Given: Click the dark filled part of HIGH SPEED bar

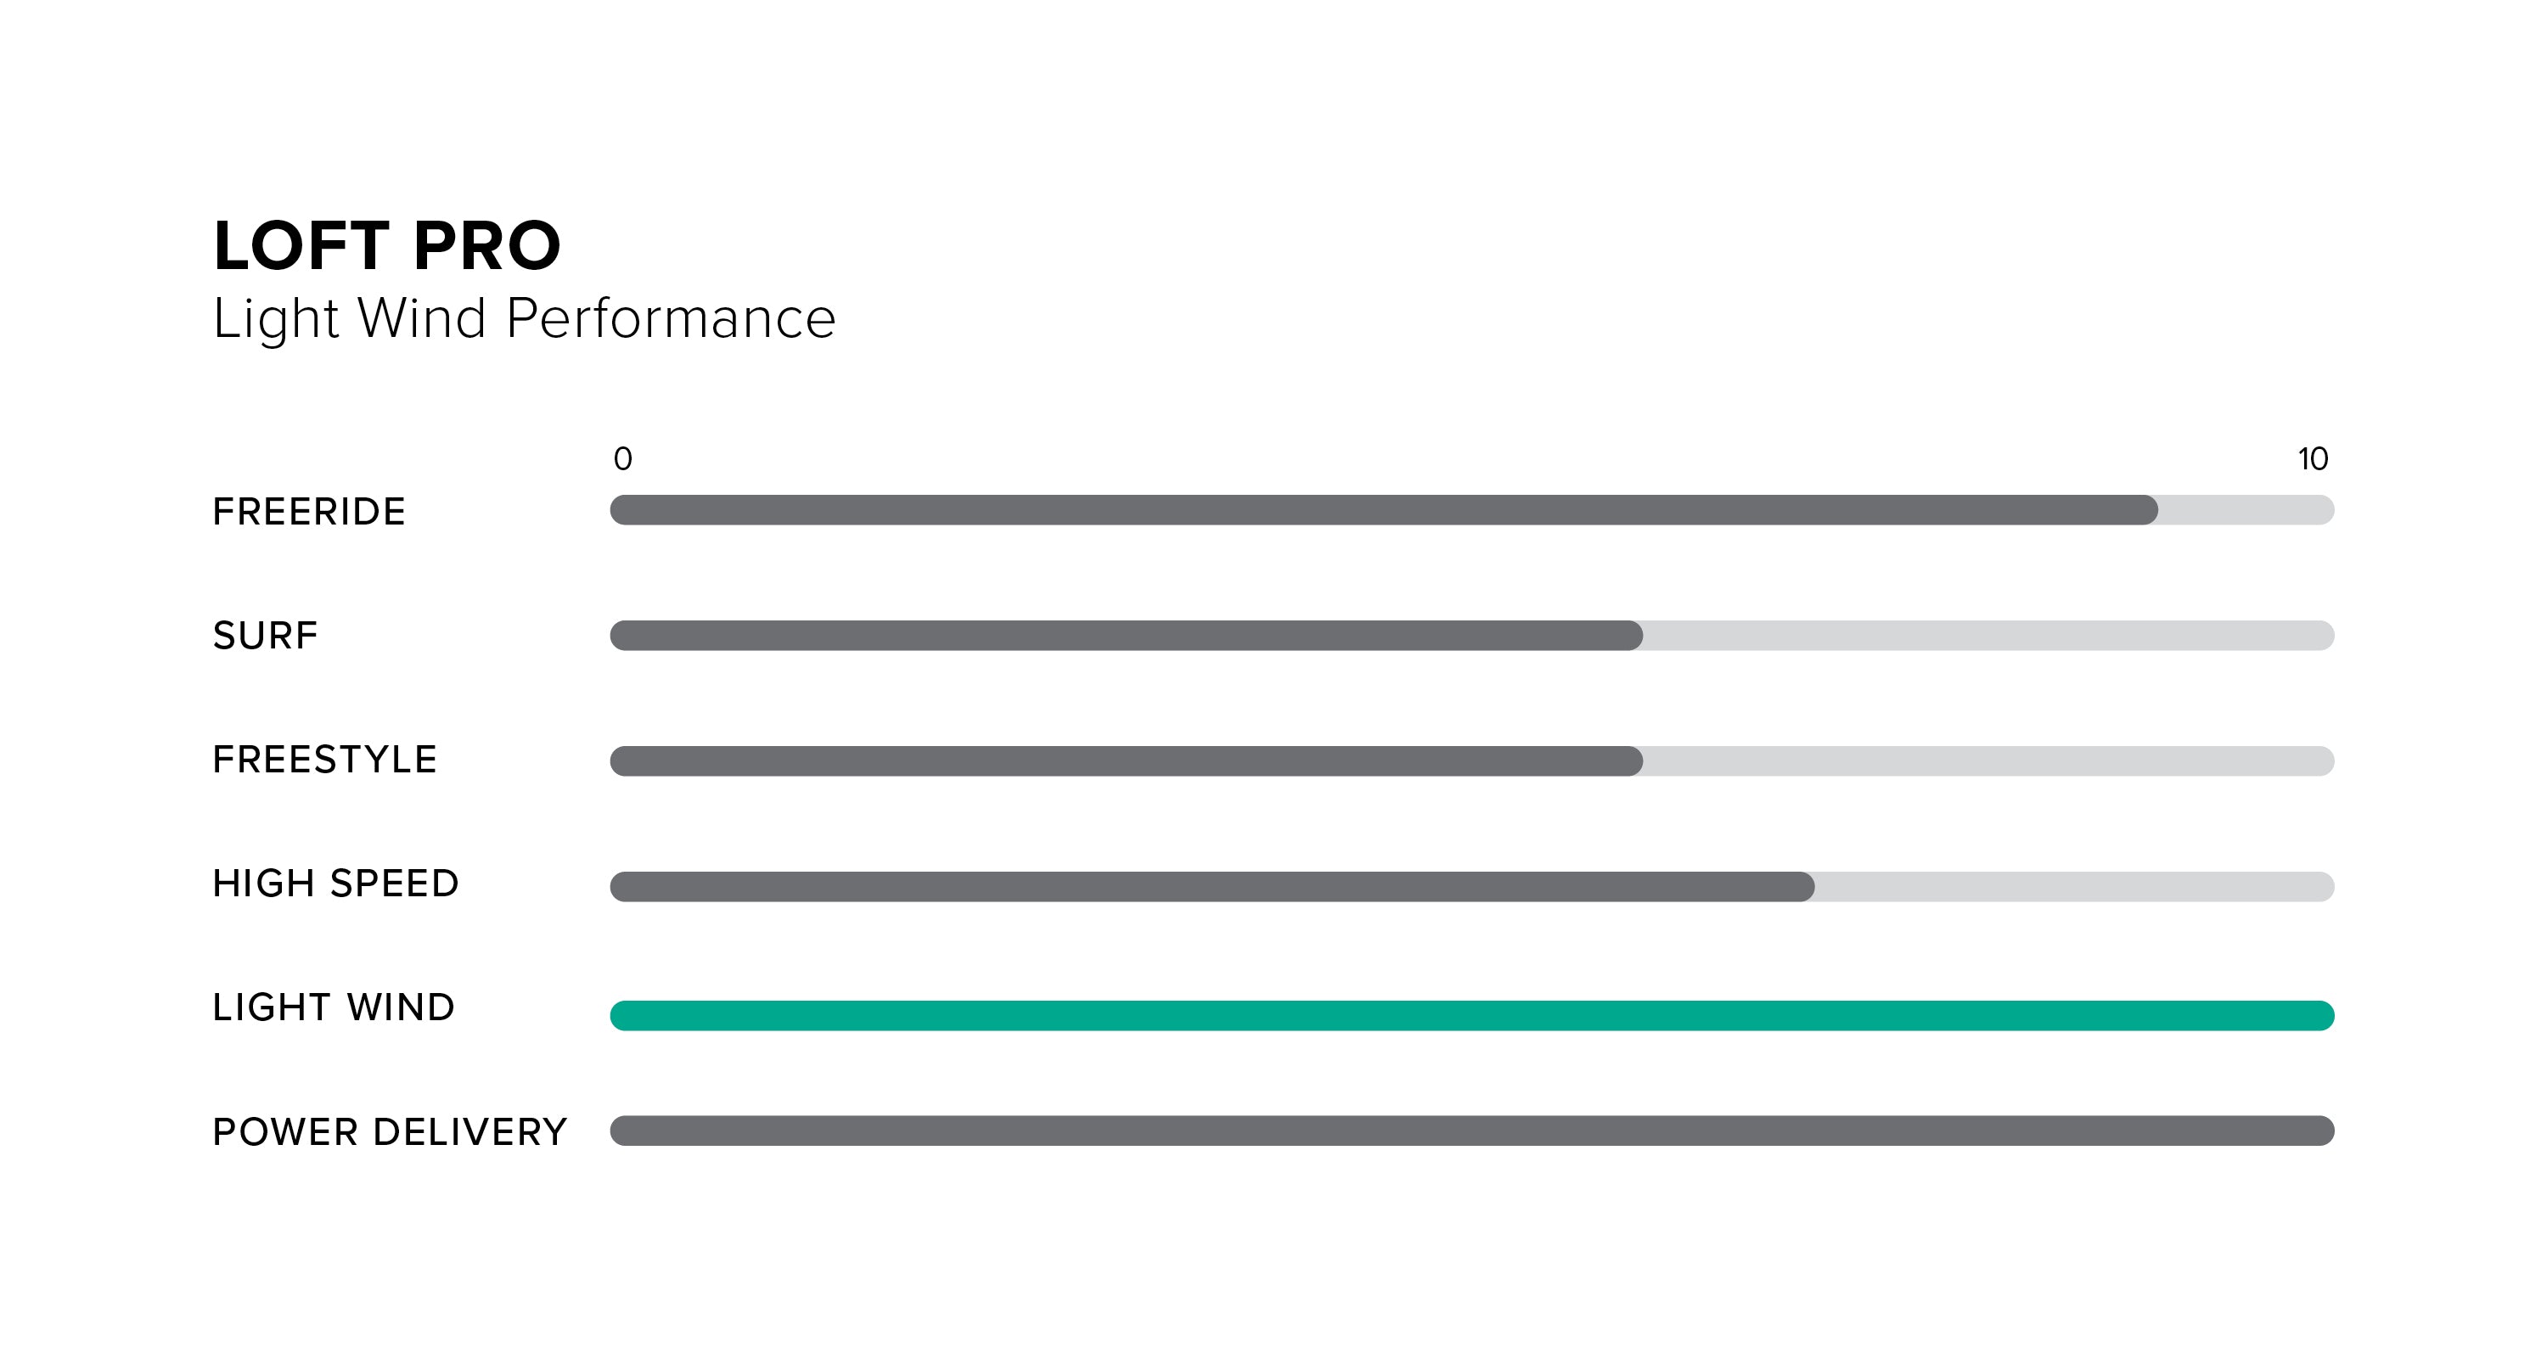Looking at the screenshot, I should pos(1212,887).
